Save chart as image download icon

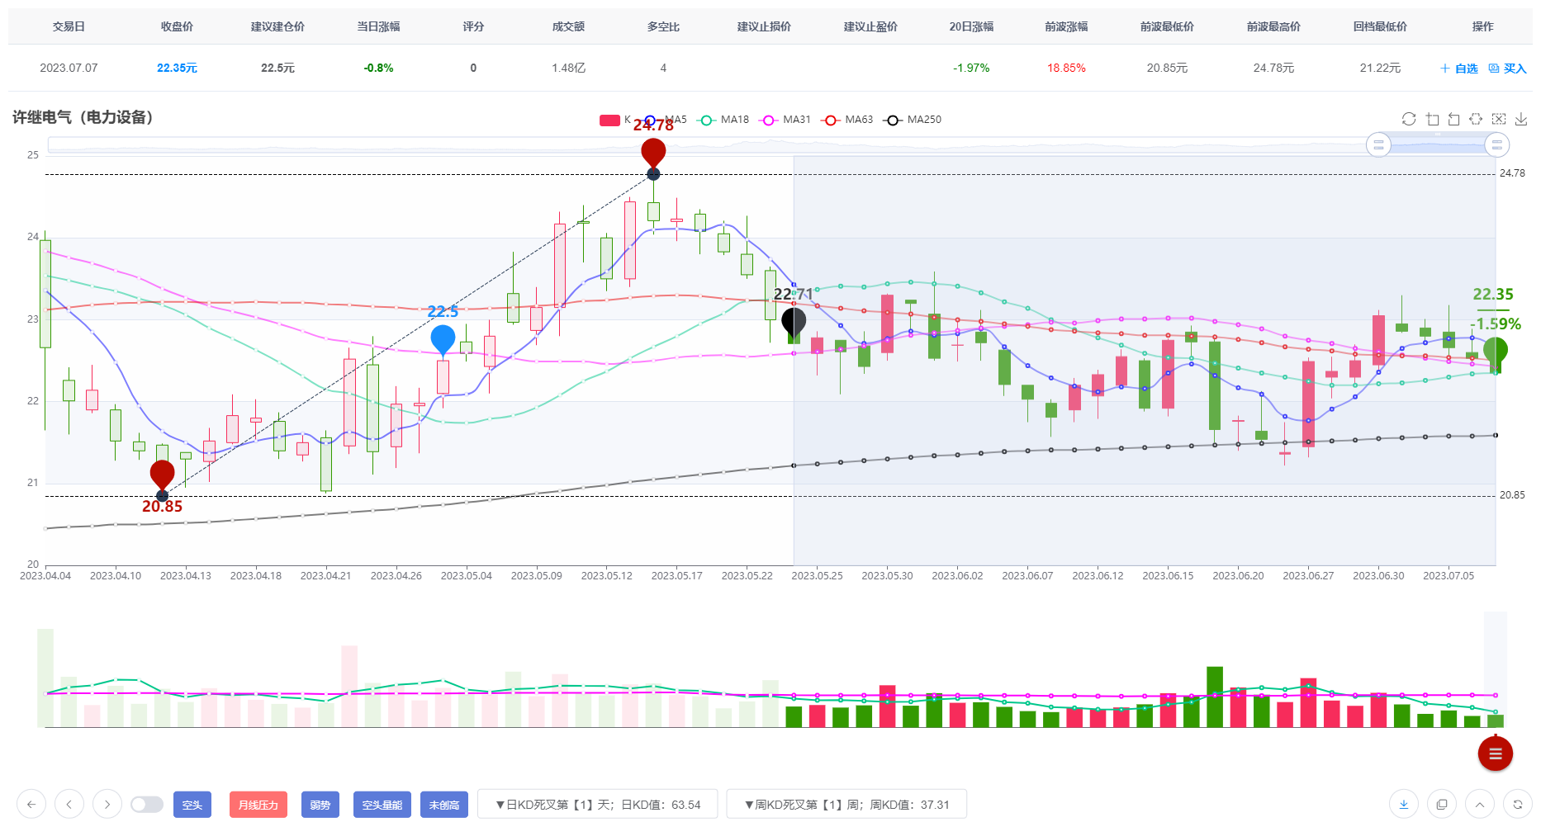pos(1521,119)
